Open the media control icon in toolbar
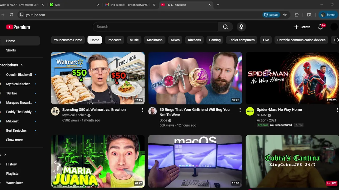 pyautogui.click(x=309, y=15)
